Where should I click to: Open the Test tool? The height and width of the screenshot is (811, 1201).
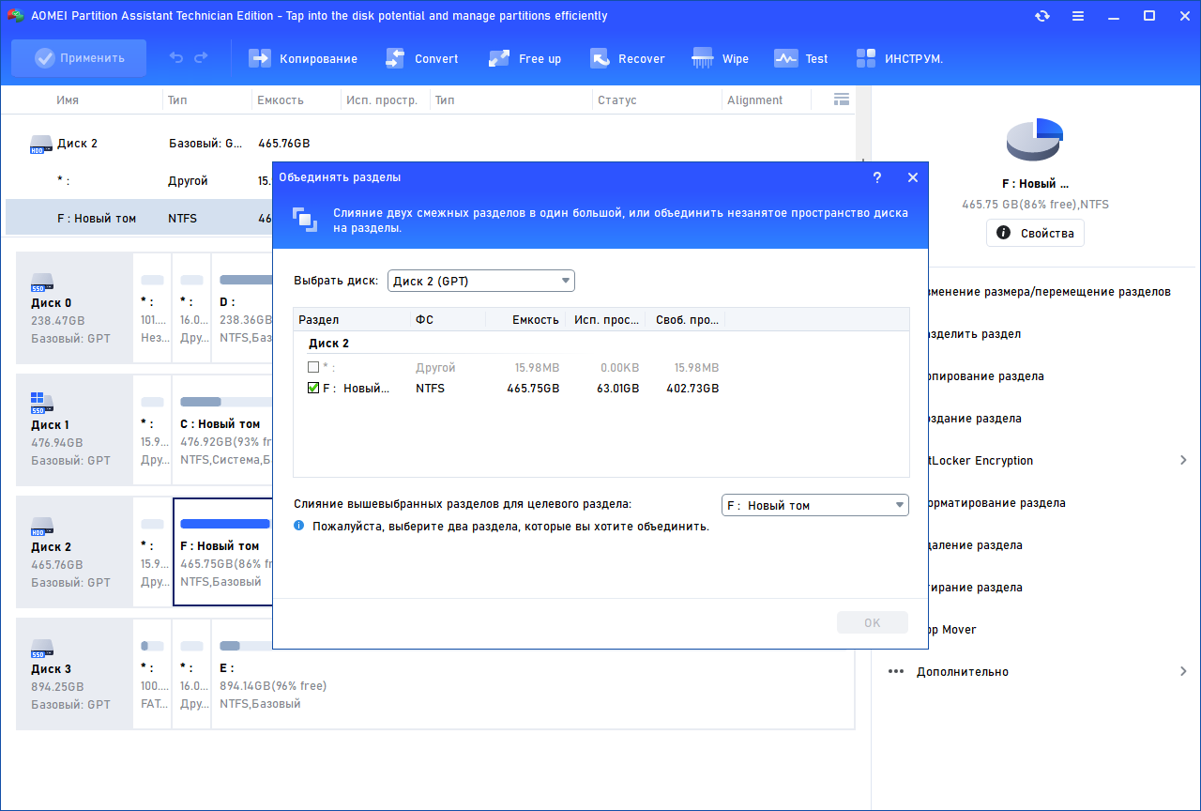pos(800,58)
